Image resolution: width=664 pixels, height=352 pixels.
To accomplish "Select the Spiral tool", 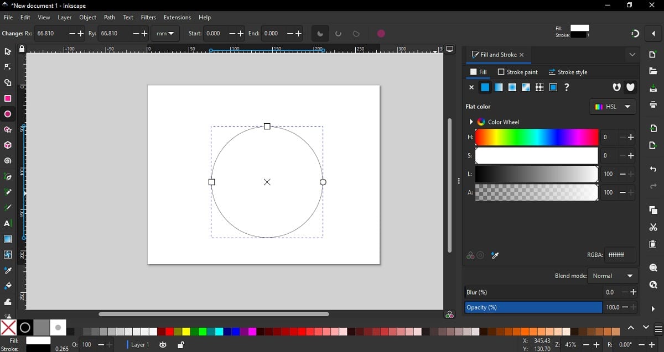I will (8, 161).
